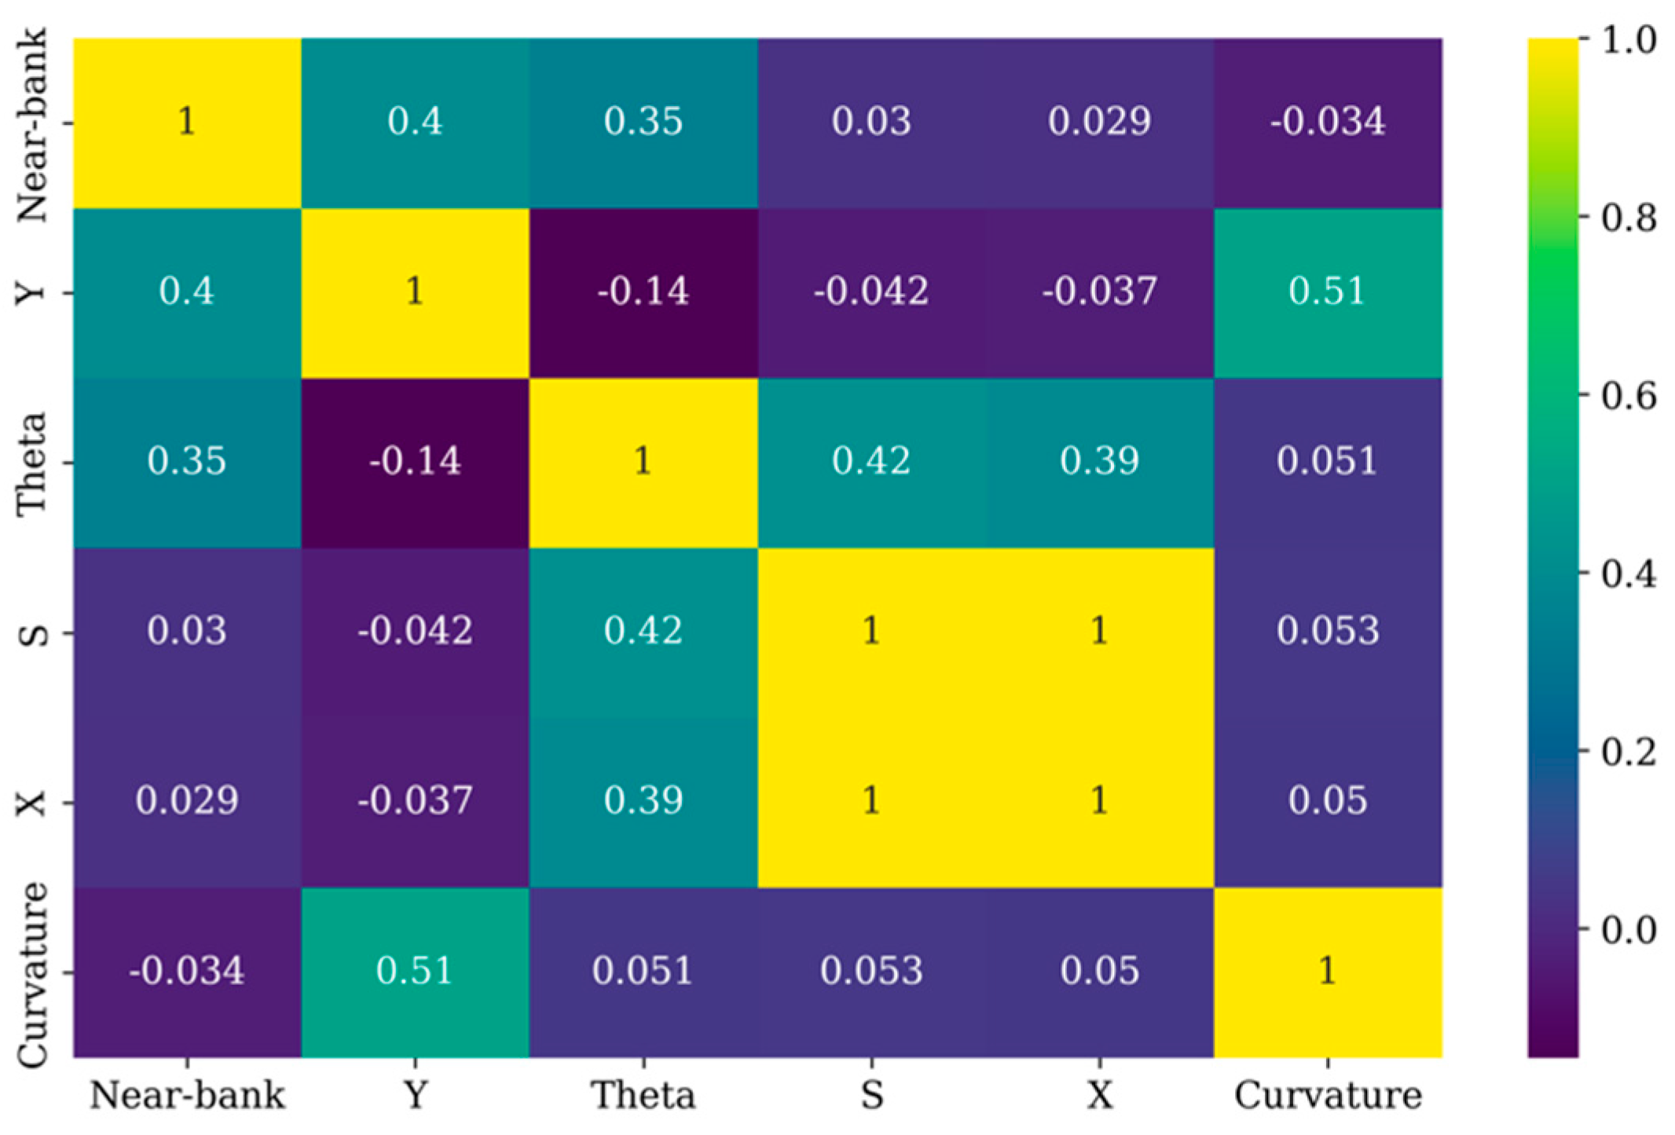Select the -0.042 cell in the Y row
1675x1135 pixels.
click(x=871, y=293)
